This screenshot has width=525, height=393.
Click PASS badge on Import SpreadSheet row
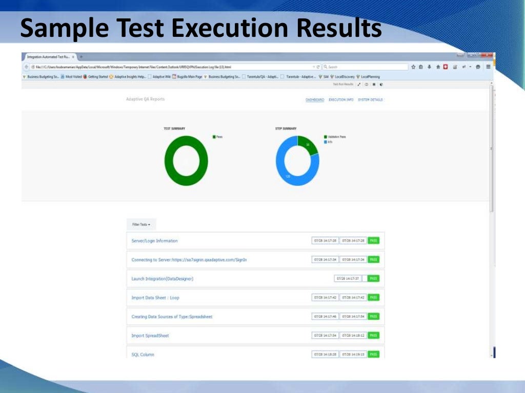[x=374, y=335]
